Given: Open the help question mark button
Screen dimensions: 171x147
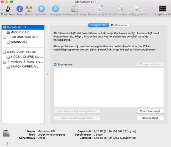Looking at the screenshot, I should point(7,143).
